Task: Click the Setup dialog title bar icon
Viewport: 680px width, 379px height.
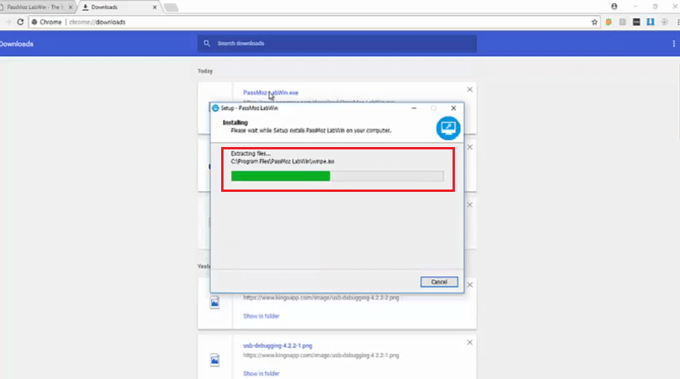Action: [x=216, y=109]
